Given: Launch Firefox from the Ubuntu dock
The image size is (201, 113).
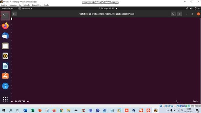Looking at the screenshot, I should [x=5, y=26].
